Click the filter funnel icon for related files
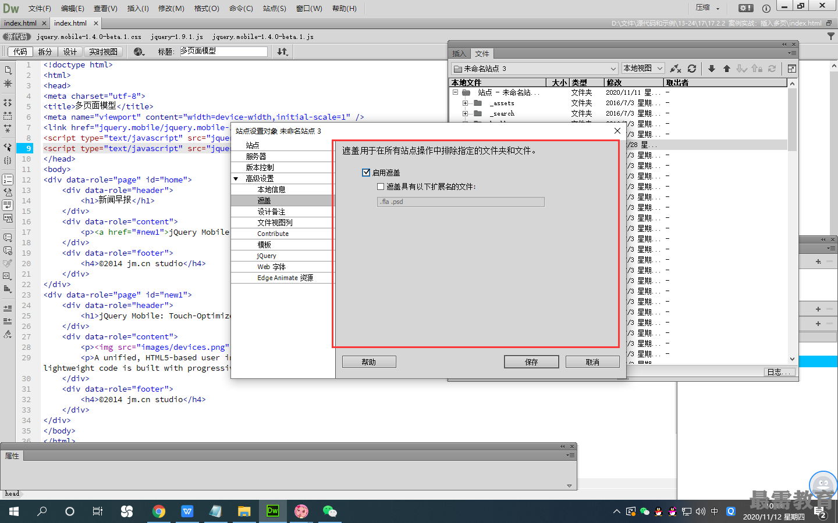 (x=830, y=36)
